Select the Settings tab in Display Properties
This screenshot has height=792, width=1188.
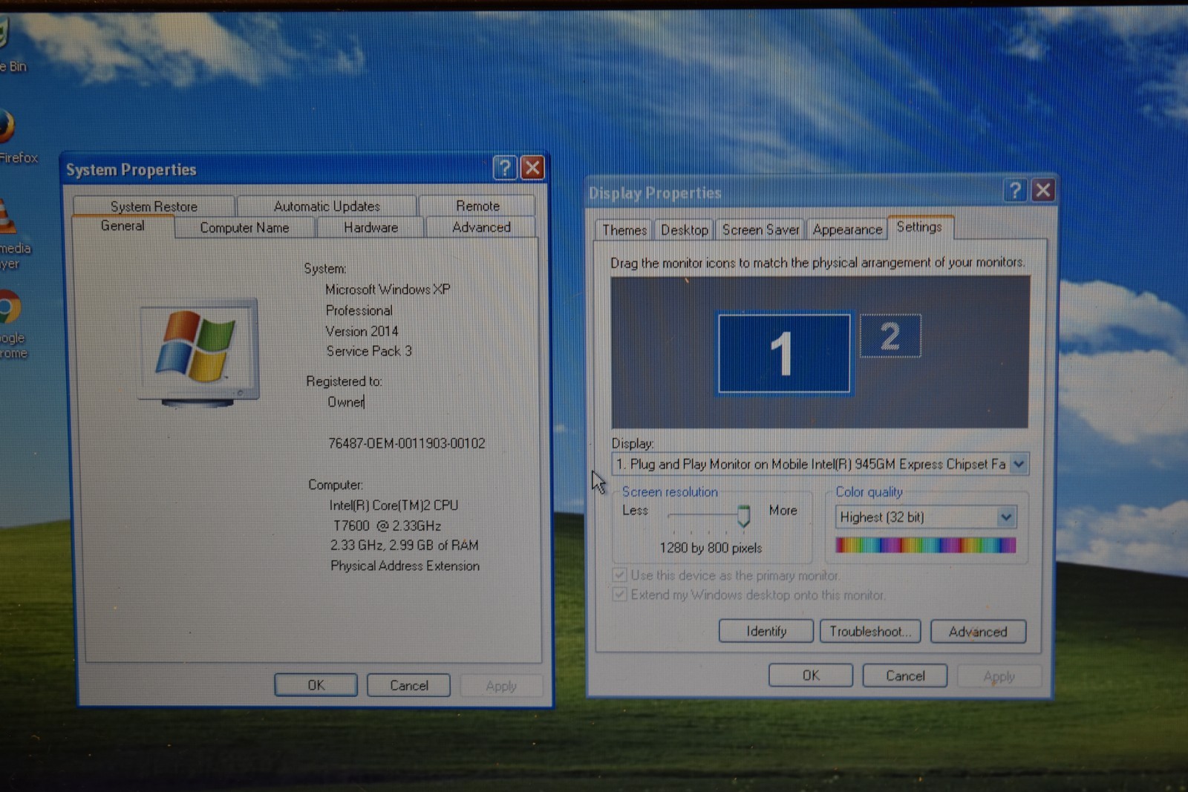(x=919, y=227)
